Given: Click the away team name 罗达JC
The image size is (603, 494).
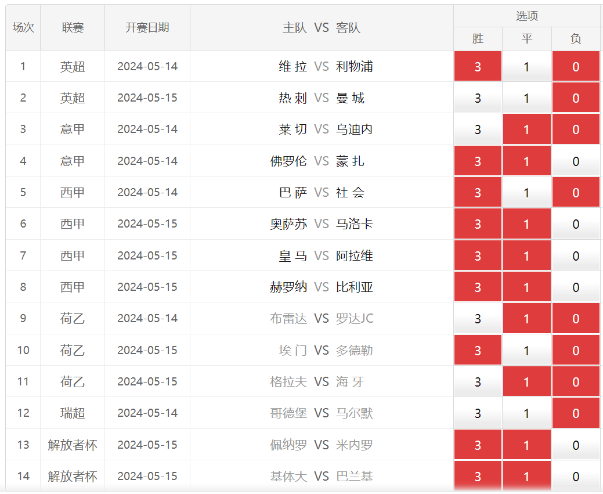Looking at the screenshot, I should point(355,319).
